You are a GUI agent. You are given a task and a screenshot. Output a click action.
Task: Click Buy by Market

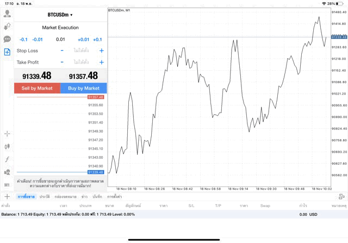84,88
